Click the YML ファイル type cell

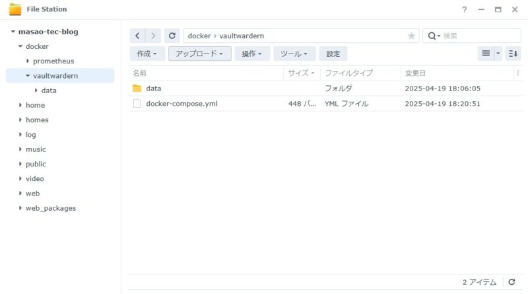click(346, 104)
